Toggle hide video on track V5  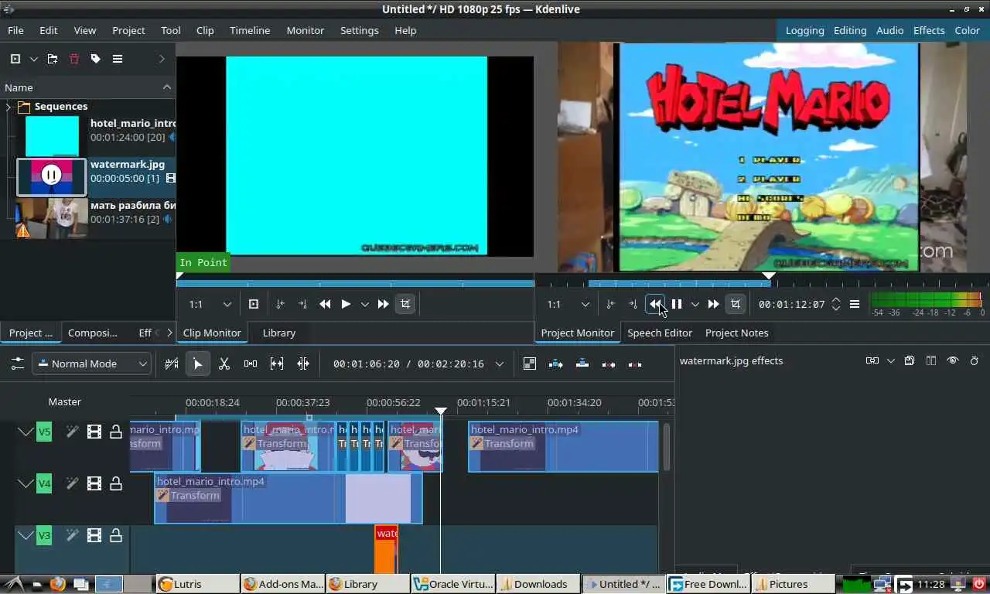(x=94, y=432)
